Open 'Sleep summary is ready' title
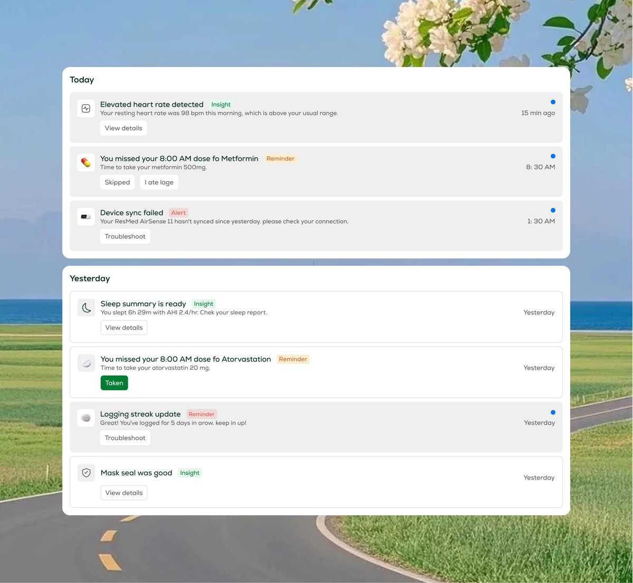 (x=143, y=304)
